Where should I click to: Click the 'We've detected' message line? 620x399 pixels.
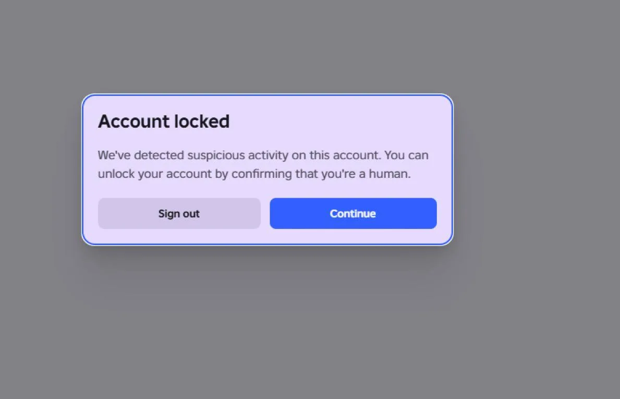263,155
